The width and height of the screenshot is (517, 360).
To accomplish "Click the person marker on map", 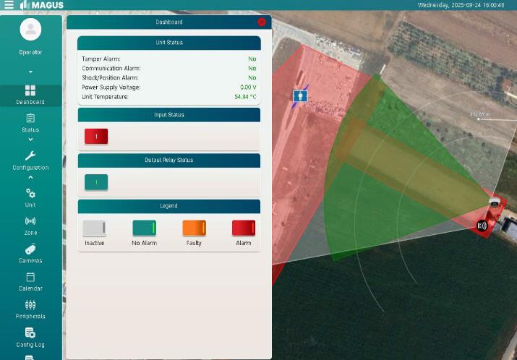I will pyautogui.click(x=300, y=96).
